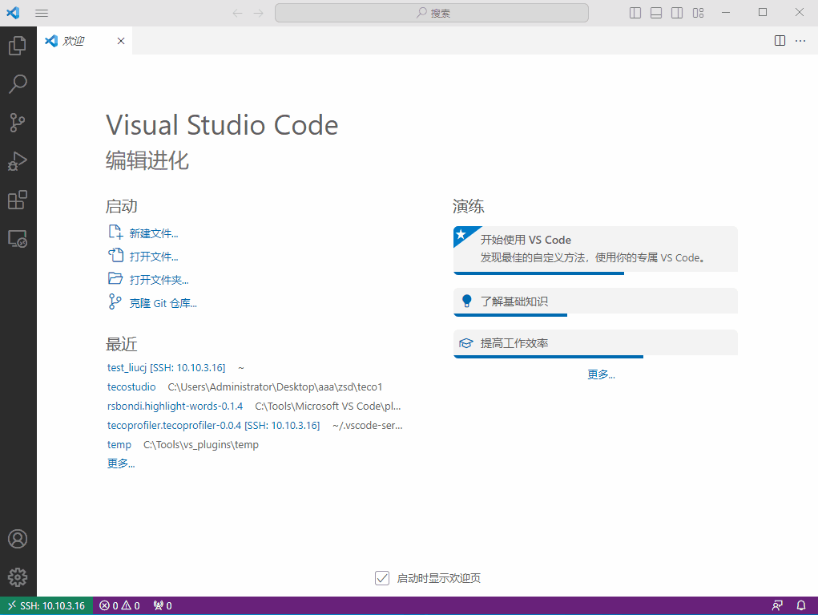
Task: Open 提高工作效率 walkthrough
Action: pos(595,343)
